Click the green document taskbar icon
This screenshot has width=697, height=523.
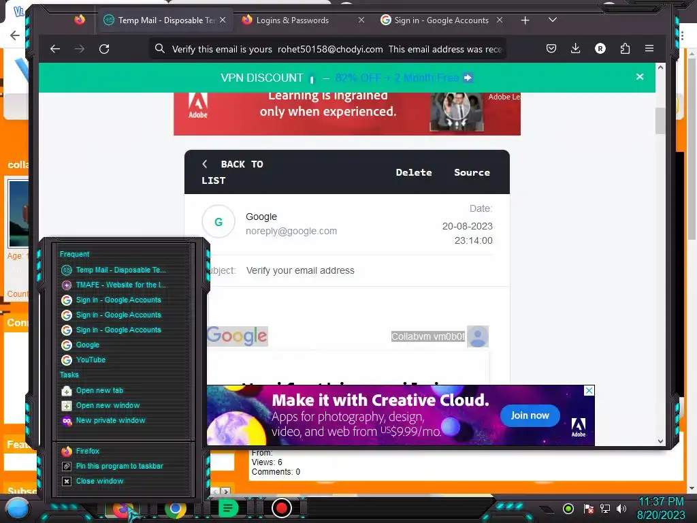(228, 508)
